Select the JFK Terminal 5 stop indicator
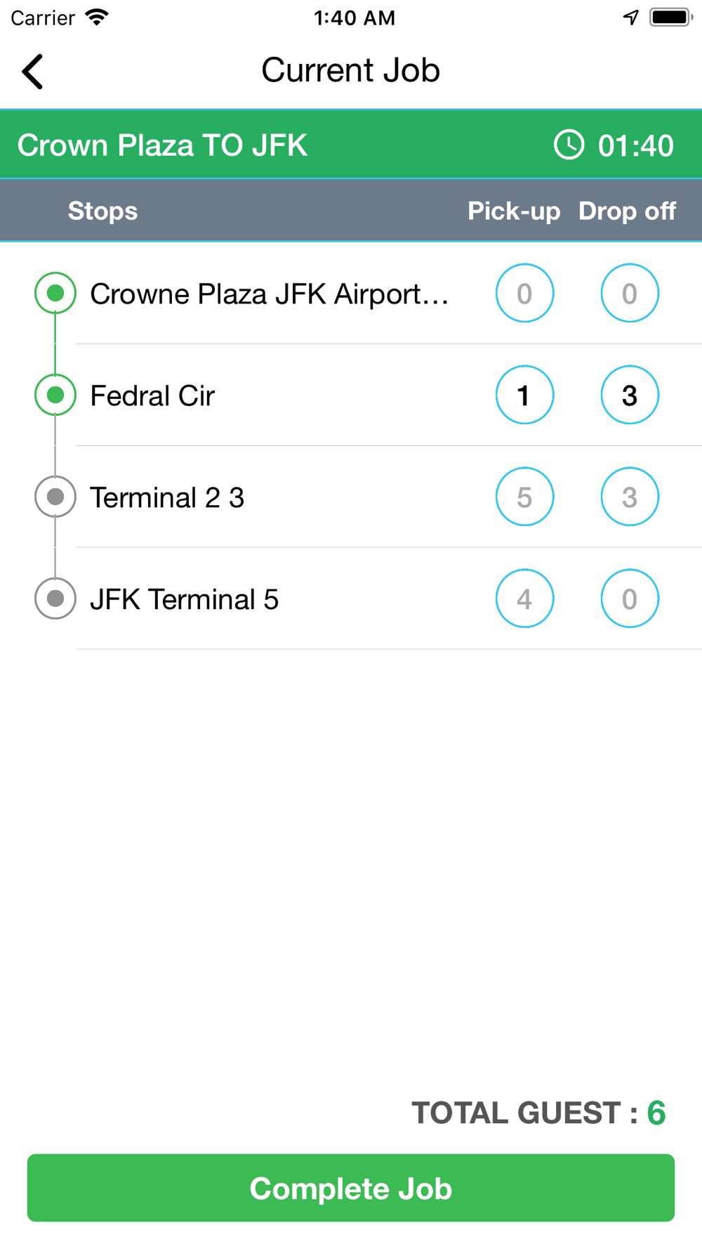Image resolution: width=702 pixels, height=1249 pixels. [55, 599]
